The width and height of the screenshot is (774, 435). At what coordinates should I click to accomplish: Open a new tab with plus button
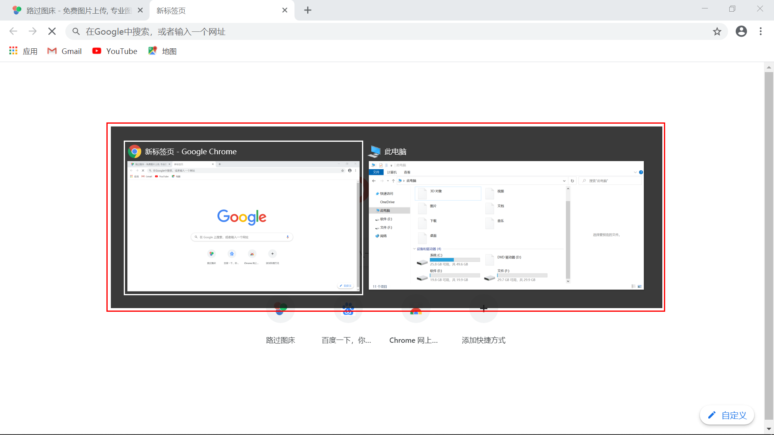coord(308,10)
